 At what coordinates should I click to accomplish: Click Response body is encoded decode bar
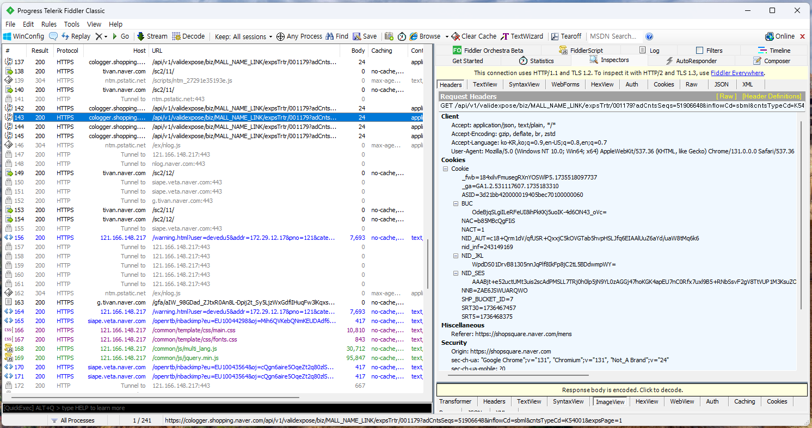622,390
